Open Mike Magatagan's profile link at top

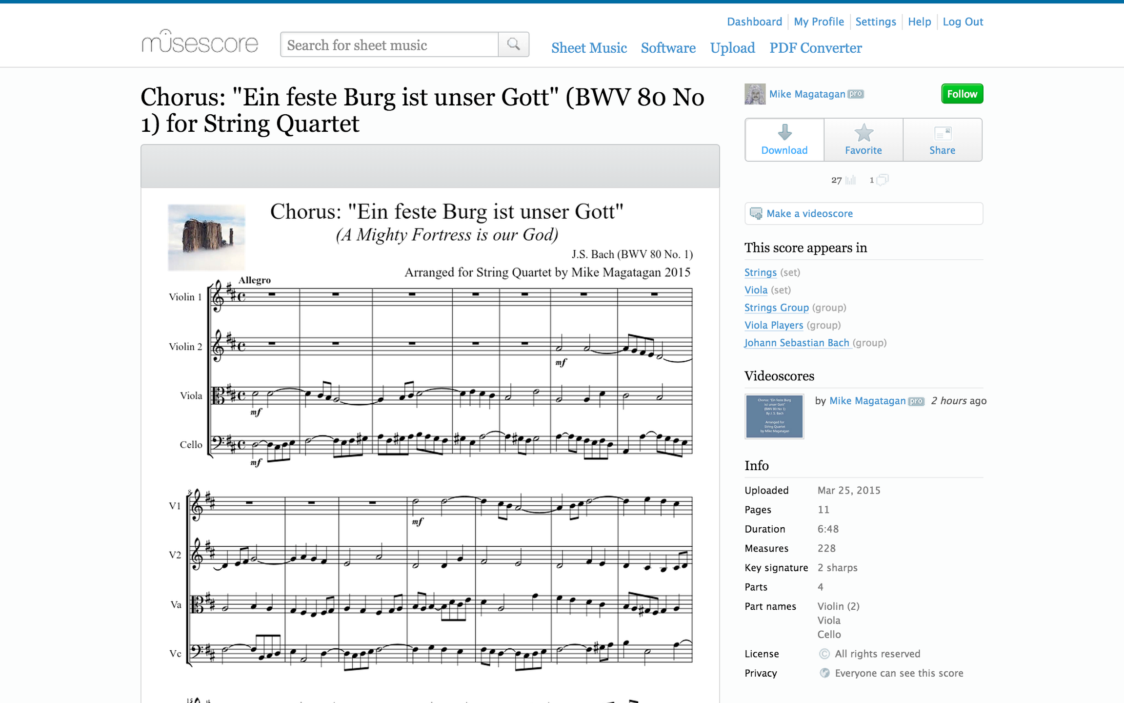[x=807, y=94]
